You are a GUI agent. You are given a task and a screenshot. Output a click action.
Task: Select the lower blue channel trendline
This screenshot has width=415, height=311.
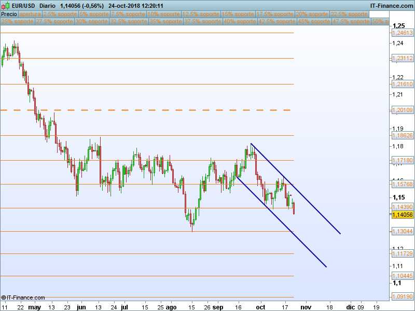(281, 222)
